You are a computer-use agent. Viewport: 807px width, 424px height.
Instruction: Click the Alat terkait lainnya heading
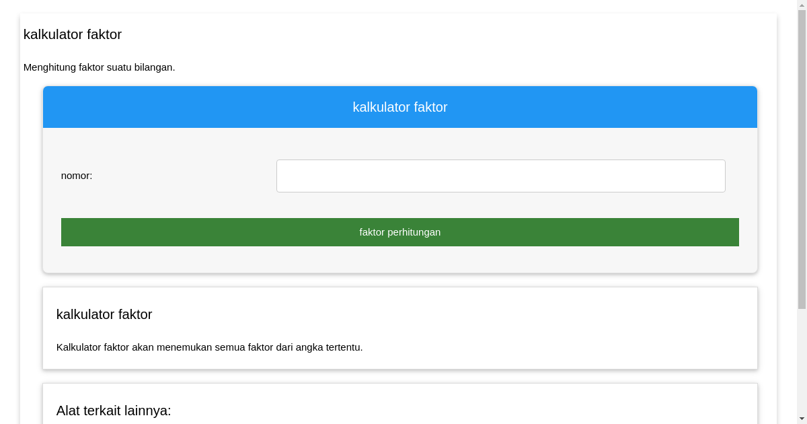(x=114, y=411)
